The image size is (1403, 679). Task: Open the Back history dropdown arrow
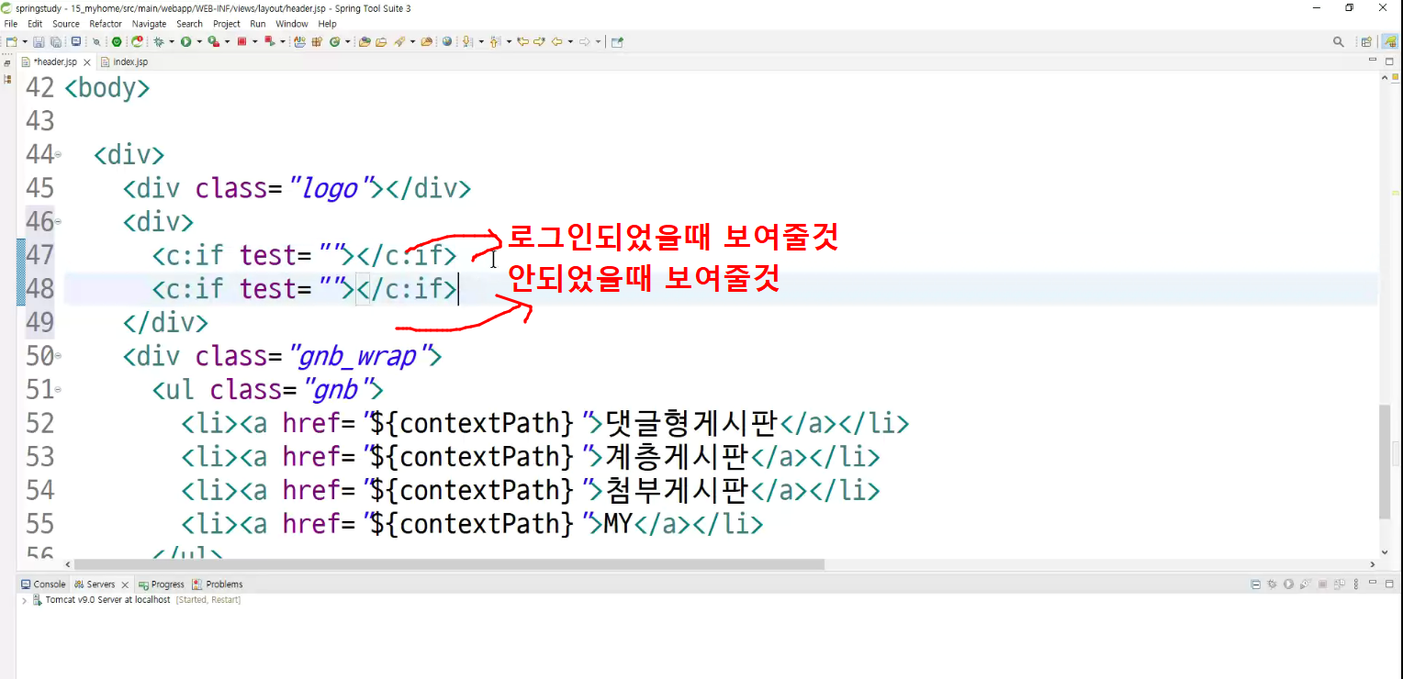570,41
